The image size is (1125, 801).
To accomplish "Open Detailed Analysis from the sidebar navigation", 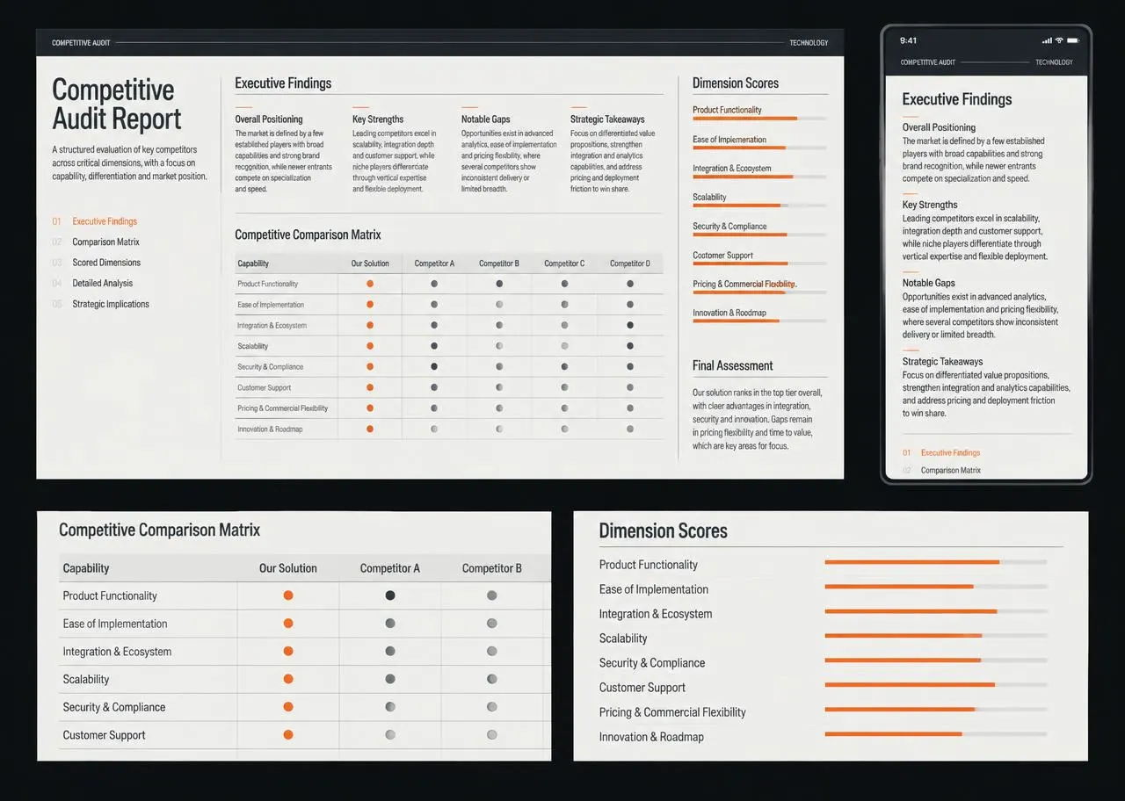I will point(103,283).
